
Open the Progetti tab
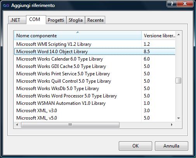point(56,20)
